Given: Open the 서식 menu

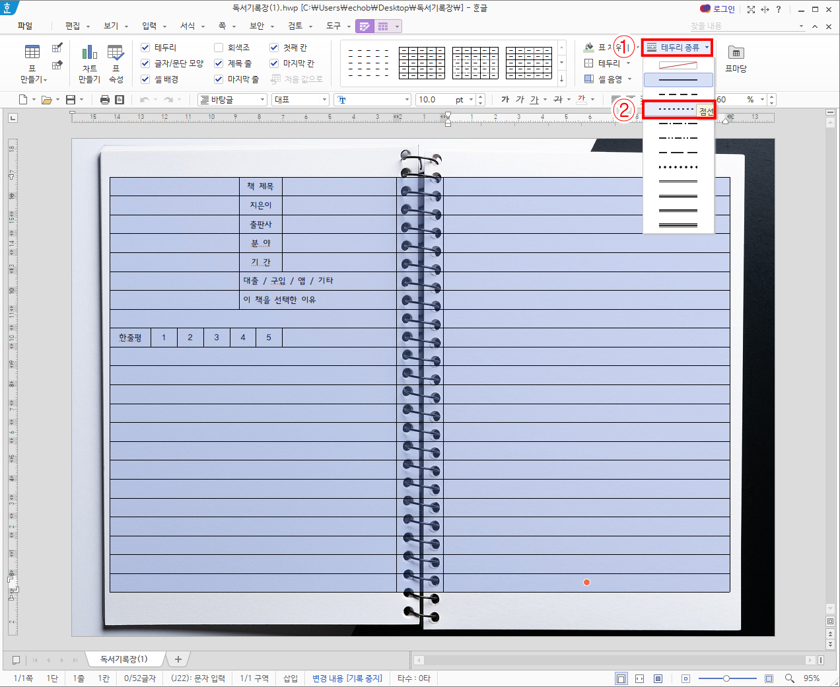Looking at the screenshot, I should pos(188,26).
